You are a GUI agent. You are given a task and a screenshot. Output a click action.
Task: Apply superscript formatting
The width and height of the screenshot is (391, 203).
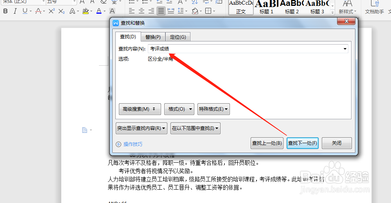pos(52,11)
